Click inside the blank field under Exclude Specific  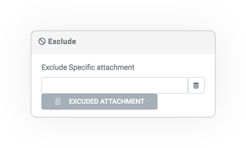coord(115,85)
